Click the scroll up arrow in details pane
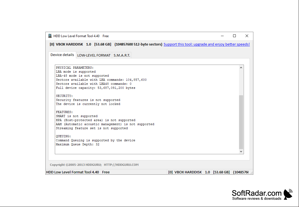Image resolution: width=299 pixels, height=207 pixels. (241, 68)
